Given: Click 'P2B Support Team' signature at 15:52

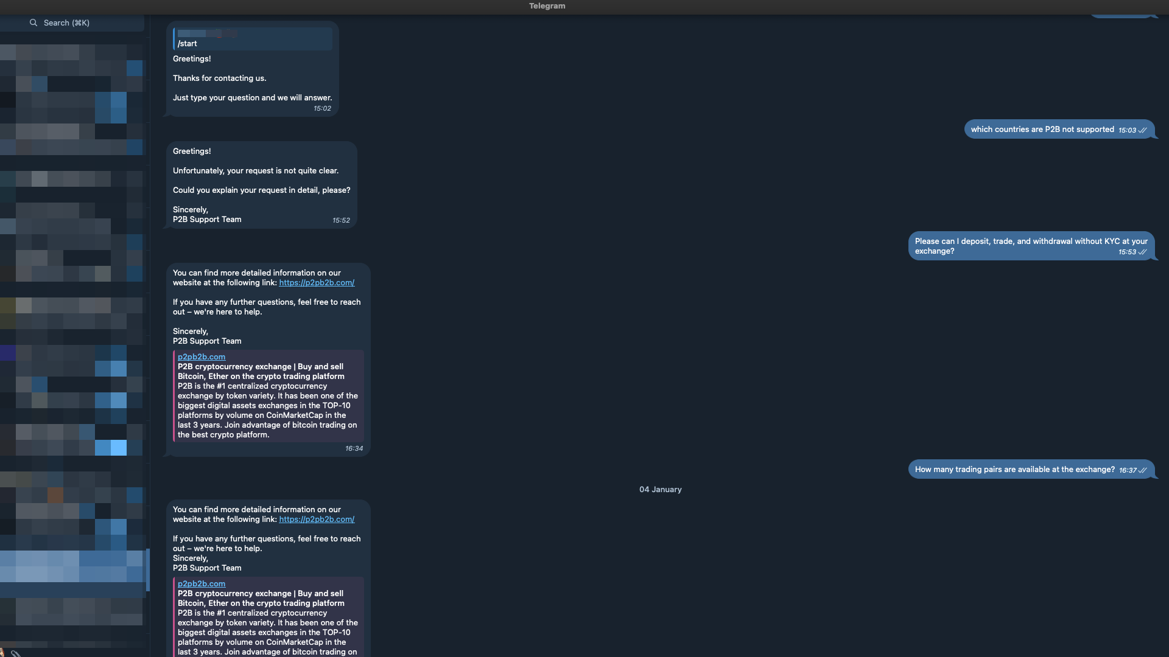Looking at the screenshot, I should tap(207, 219).
